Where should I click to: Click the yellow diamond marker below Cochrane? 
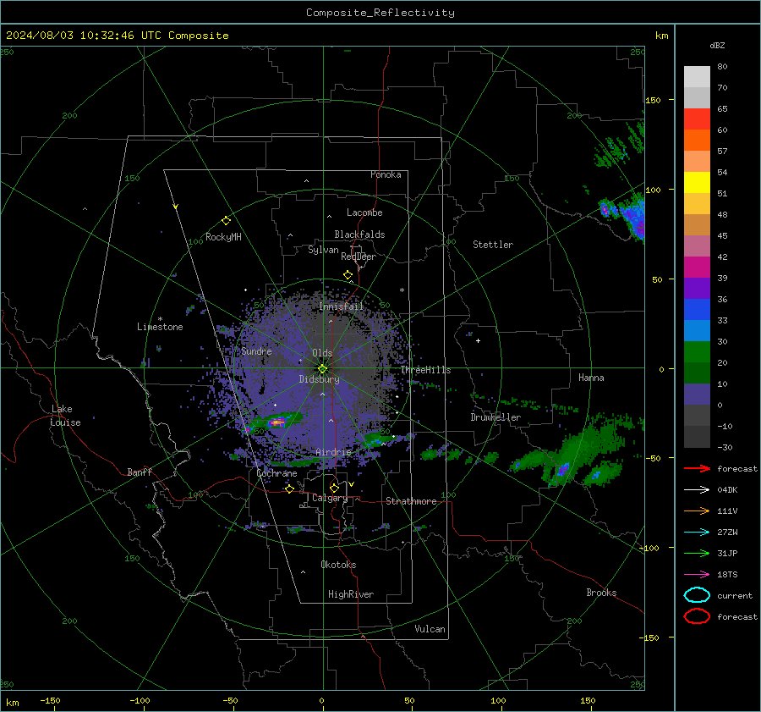pos(290,488)
